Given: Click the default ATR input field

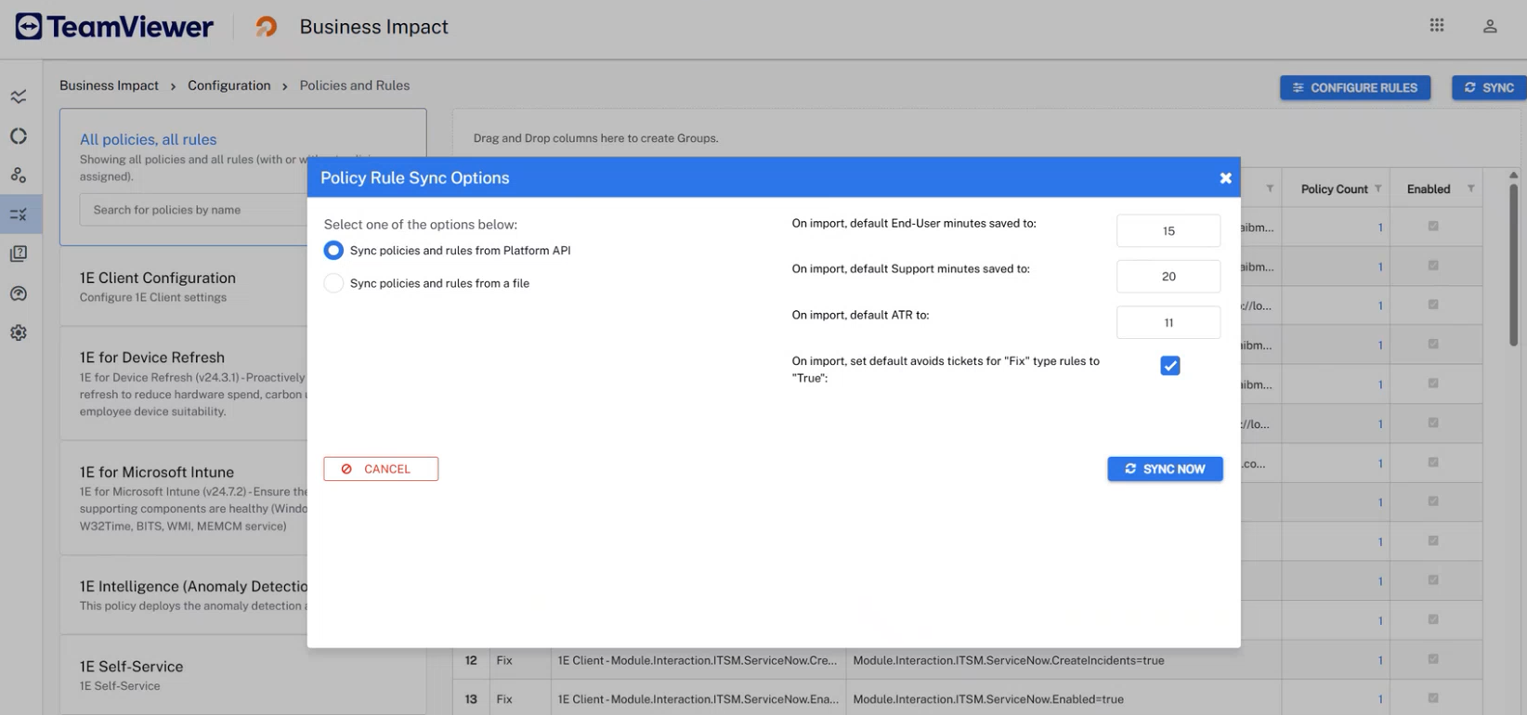Looking at the screenshot, I should pos(1168,322).
